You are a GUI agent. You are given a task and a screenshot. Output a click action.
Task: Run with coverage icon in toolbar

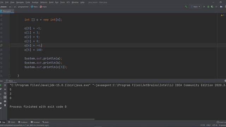212,7
